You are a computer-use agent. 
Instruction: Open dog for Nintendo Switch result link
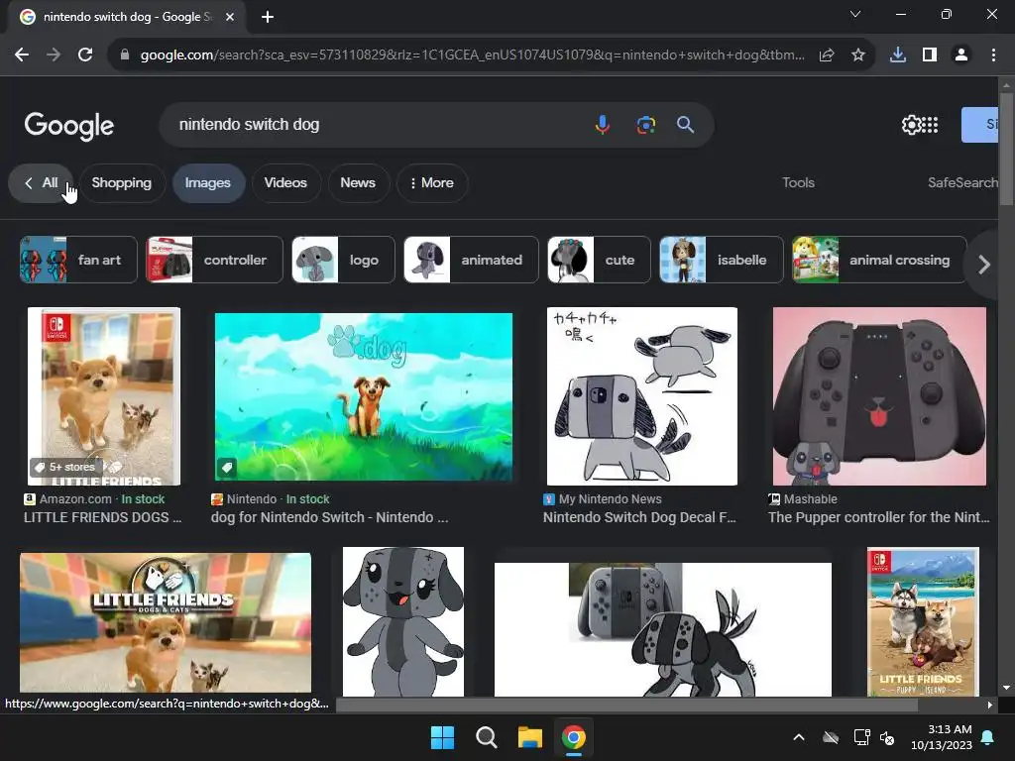329,517
